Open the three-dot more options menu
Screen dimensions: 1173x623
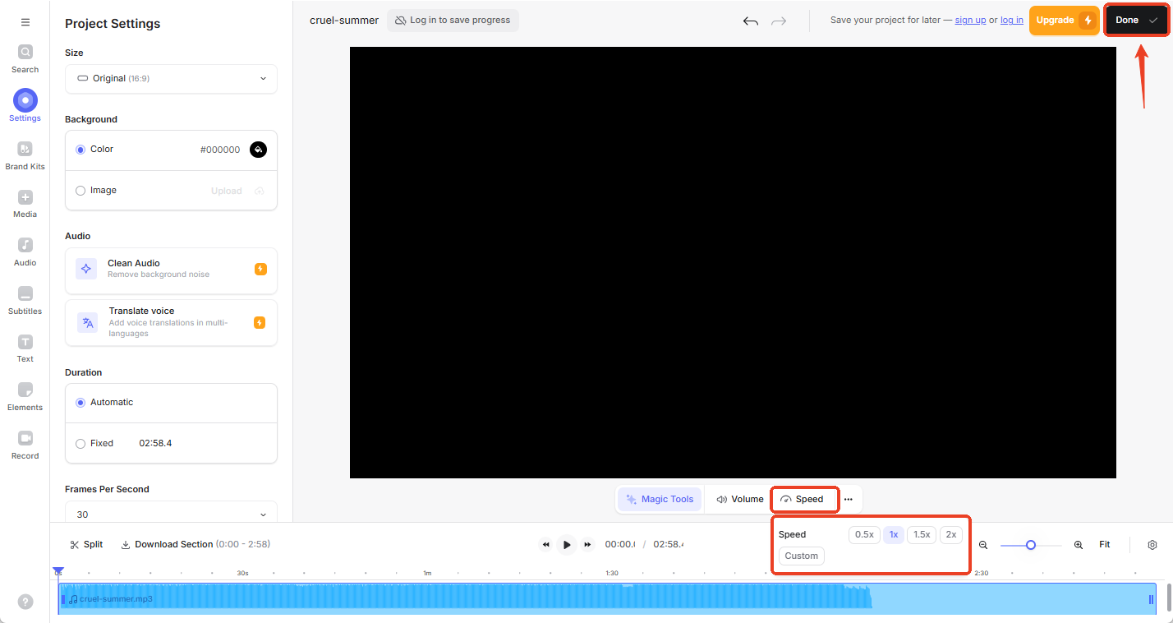(848, 500)
